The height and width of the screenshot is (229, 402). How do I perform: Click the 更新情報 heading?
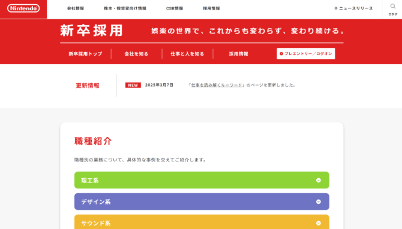(88, 86)
